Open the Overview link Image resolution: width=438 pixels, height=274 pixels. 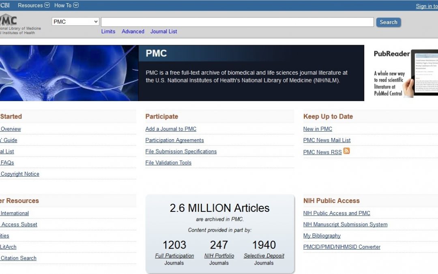click(x=11, y=129)
